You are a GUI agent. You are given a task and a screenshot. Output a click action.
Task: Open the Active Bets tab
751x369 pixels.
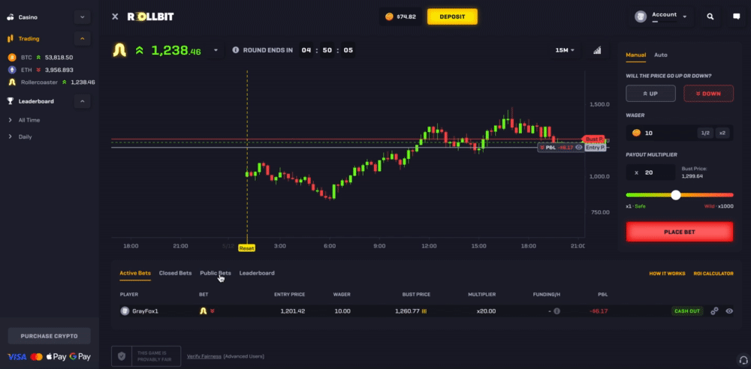pos(135,273)
